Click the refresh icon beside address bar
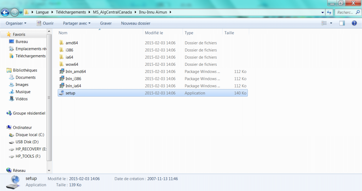362x191 pixels. point(329,12)
